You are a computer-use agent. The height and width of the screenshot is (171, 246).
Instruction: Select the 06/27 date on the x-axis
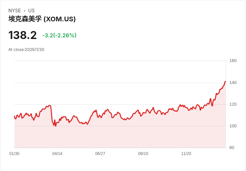pos(100,154)
